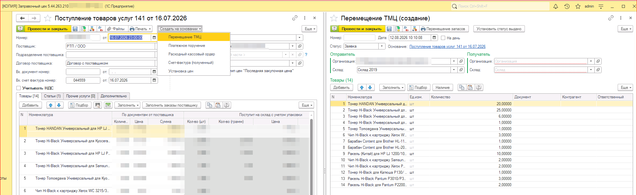Expand Заполнить dropdown in Поступление goods
The width and height of the screenshot is (637, 195).
[x=128, y=105]
